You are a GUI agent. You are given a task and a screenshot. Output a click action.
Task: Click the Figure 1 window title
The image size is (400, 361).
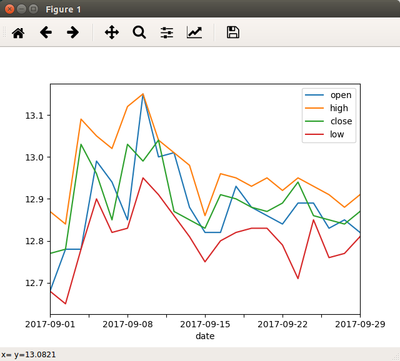pyautogui.click(x=63, y=9)
